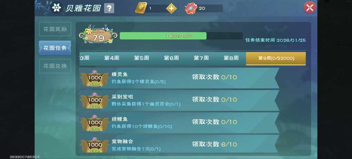Click the 1400/2000 experience progress bar
The image size is (352, 159).
[181, 36]
